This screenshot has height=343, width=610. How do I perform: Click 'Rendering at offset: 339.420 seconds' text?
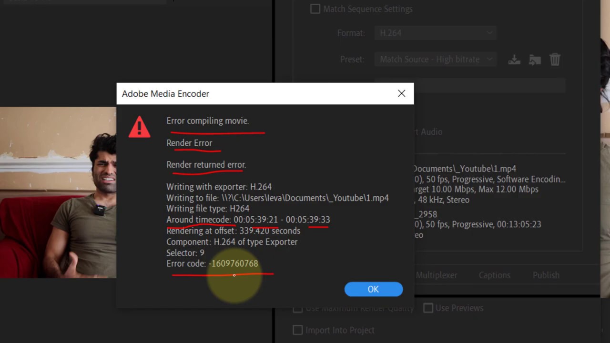(233, 231)
